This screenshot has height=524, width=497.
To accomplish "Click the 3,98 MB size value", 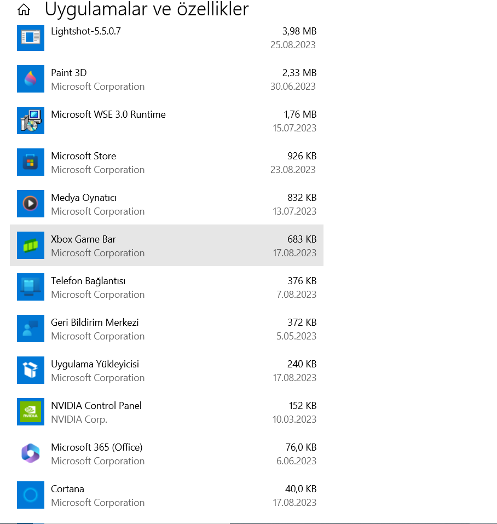I will click(x=299, y=31).
